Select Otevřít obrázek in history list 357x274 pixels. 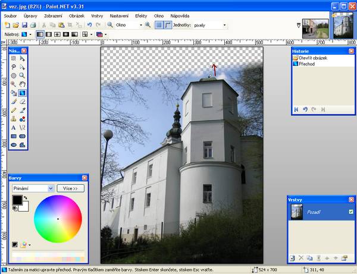tap(314, 58)
